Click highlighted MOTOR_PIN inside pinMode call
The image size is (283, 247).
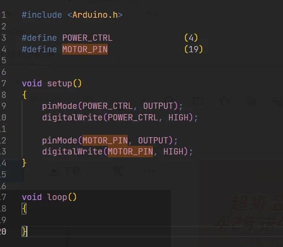click(105, 141)
